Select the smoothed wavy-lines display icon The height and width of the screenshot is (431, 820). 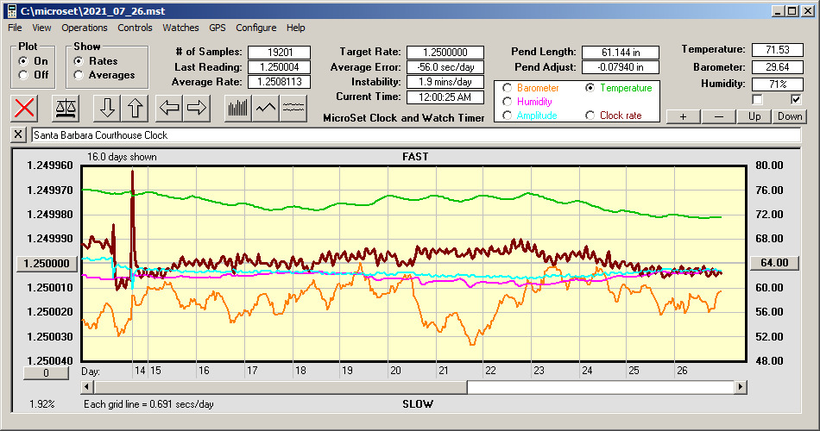293,108
